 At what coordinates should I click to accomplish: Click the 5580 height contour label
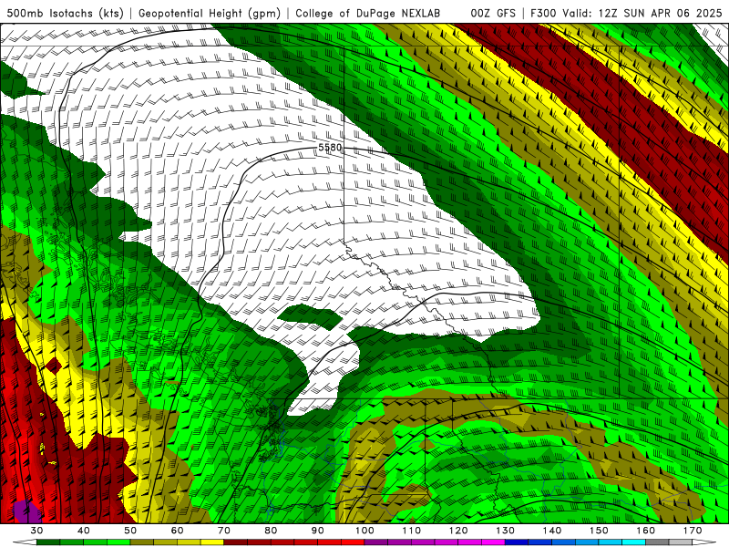(330, 148)
